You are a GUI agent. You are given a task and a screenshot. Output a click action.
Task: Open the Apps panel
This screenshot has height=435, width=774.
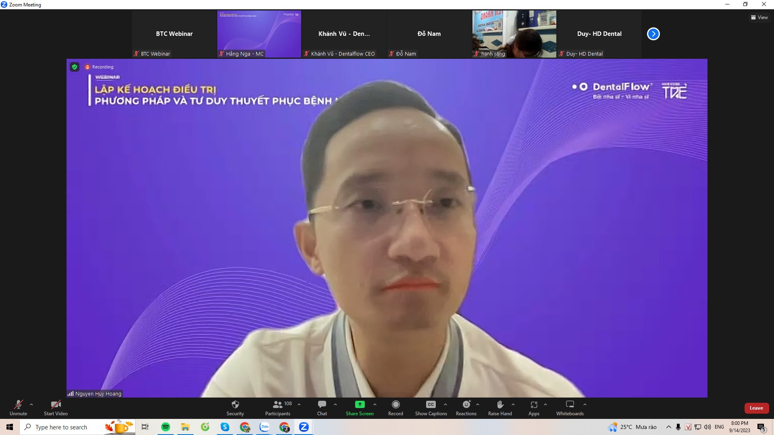[534, 407]
